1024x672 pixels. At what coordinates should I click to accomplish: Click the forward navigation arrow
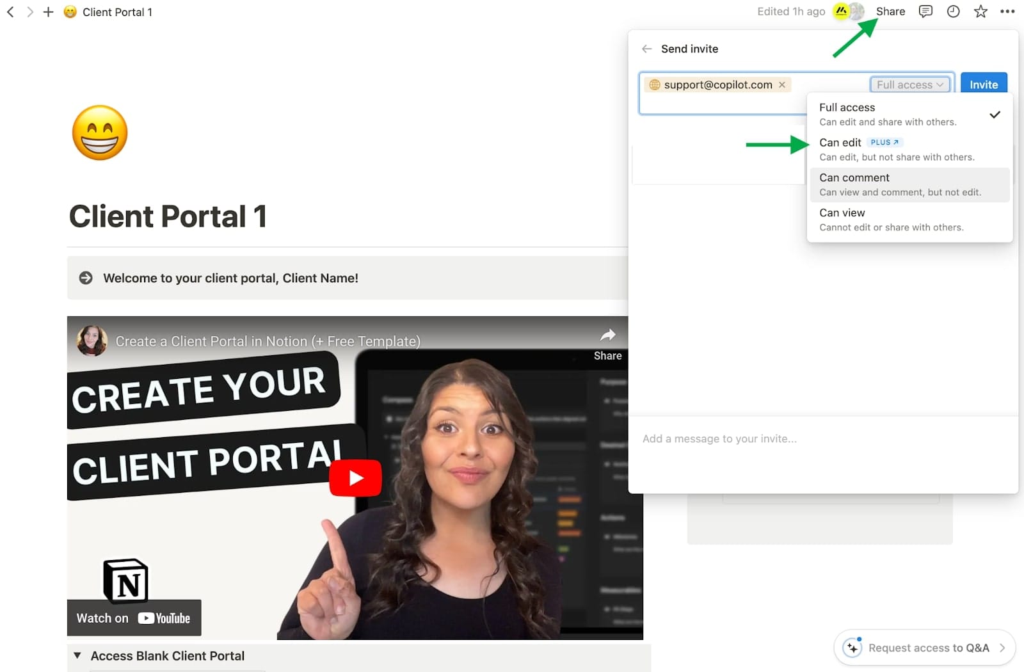coord(29,12)
